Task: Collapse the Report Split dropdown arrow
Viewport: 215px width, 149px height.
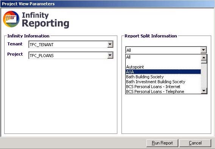Action: tap(204, 50)
